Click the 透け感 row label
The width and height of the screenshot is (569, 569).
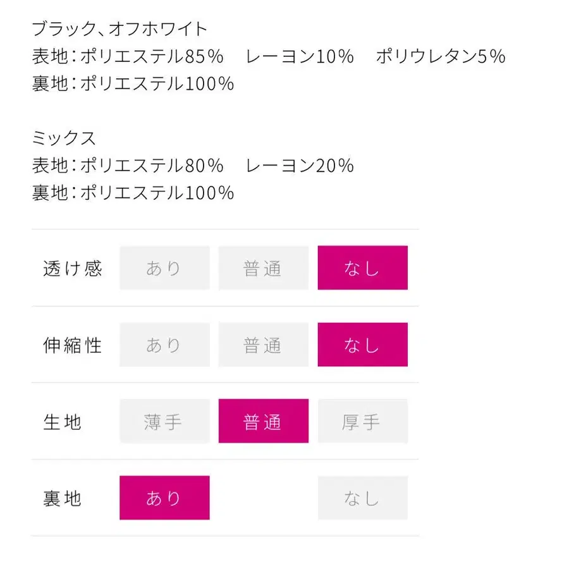72,269
